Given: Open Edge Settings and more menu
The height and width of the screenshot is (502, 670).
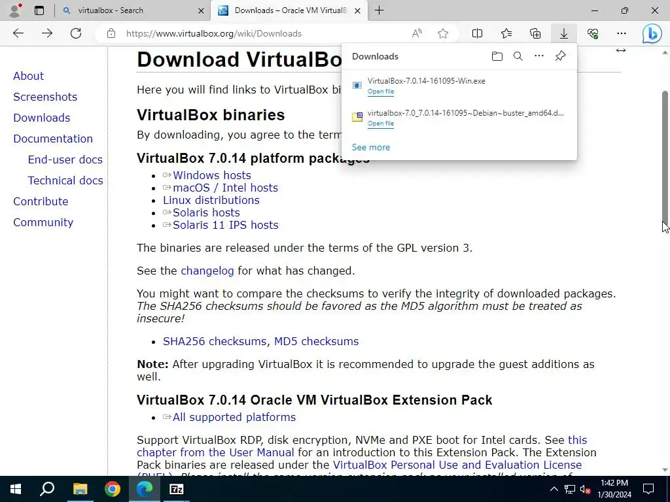Looking at the screenshot, I should (622, 33).
